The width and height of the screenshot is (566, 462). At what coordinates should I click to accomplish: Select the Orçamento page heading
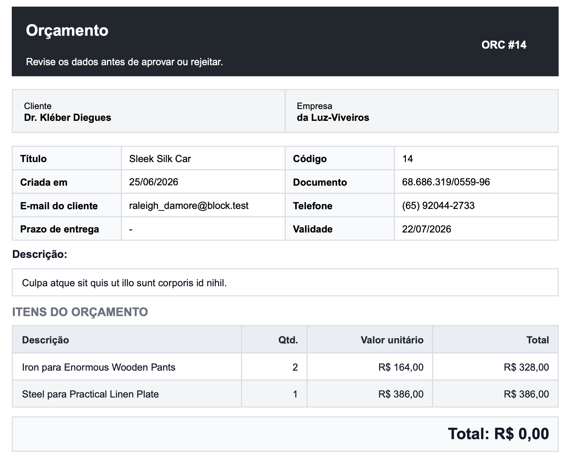[67, 30]
